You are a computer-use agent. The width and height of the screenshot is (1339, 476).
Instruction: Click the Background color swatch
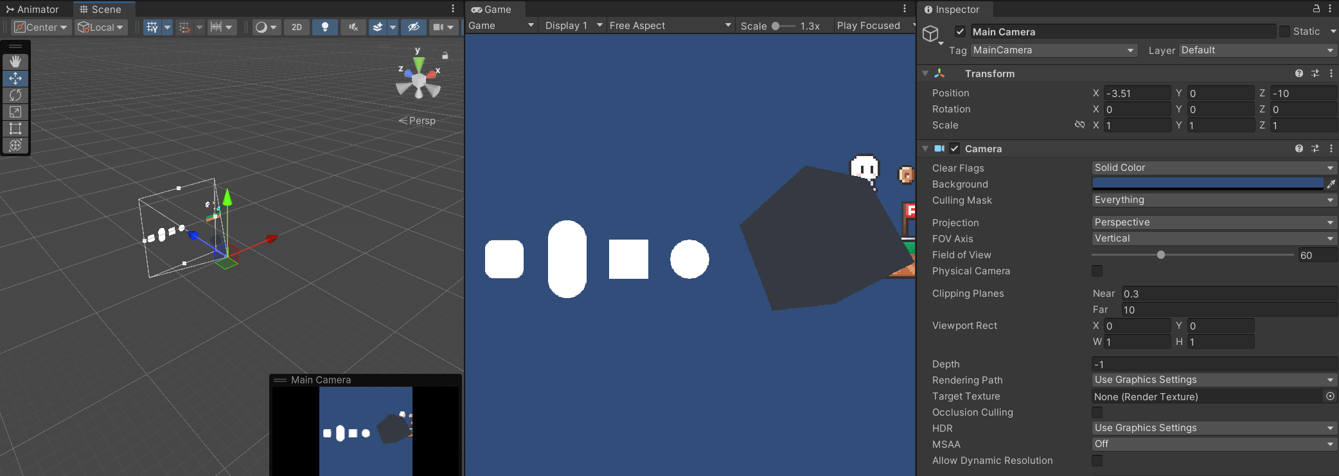point(1208,184)
